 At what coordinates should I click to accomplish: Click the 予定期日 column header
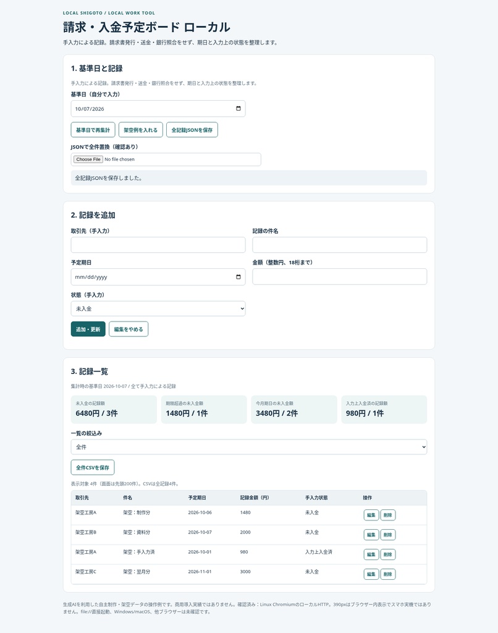coord(197,498)
